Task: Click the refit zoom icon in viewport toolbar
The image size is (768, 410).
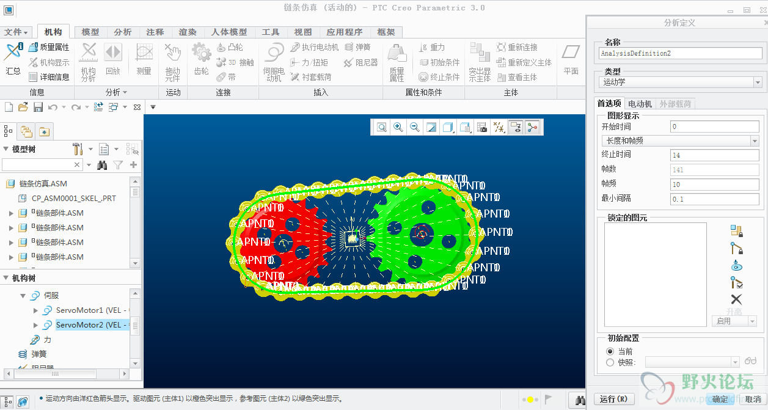Action: (x=382, y=127)
